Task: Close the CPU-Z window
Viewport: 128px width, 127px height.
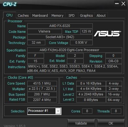Action: coord(123,4)
